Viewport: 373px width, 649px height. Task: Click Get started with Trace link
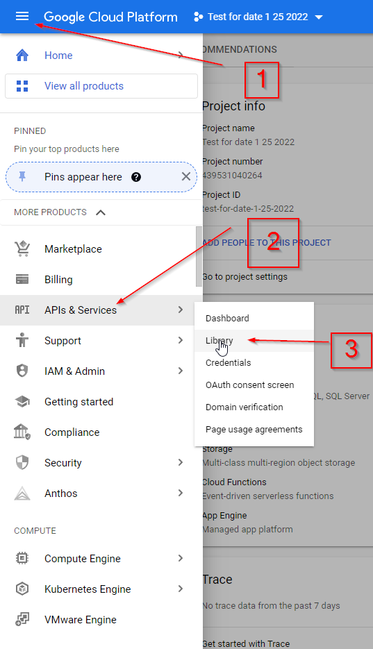tap(247, 643)
